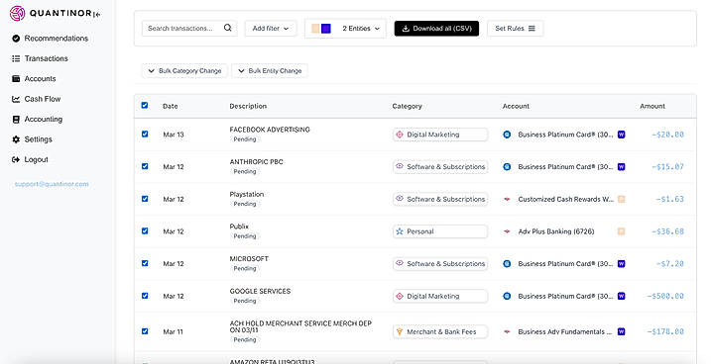Change Microsoft Software & Subscriptions category
Screen dimensions: 711x364
coord(440,264)
